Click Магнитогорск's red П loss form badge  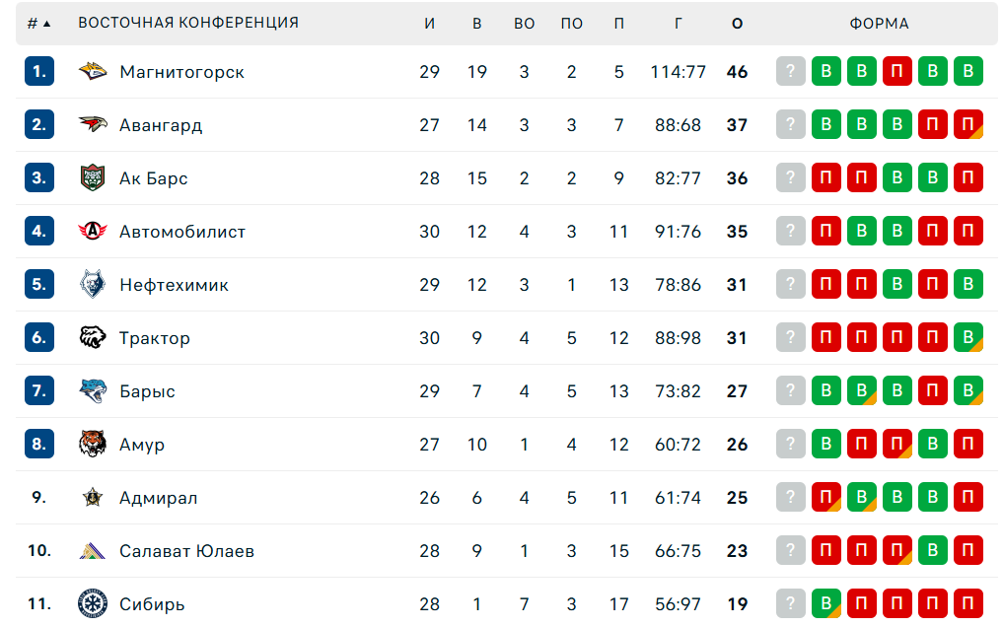point(897,72)
